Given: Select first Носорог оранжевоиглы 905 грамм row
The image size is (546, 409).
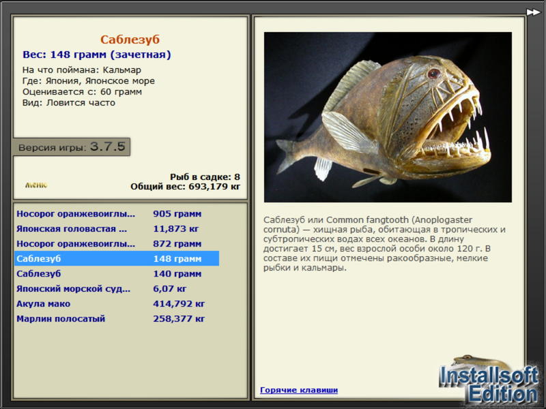Looking at the screenshot, I should pos(117,213).
